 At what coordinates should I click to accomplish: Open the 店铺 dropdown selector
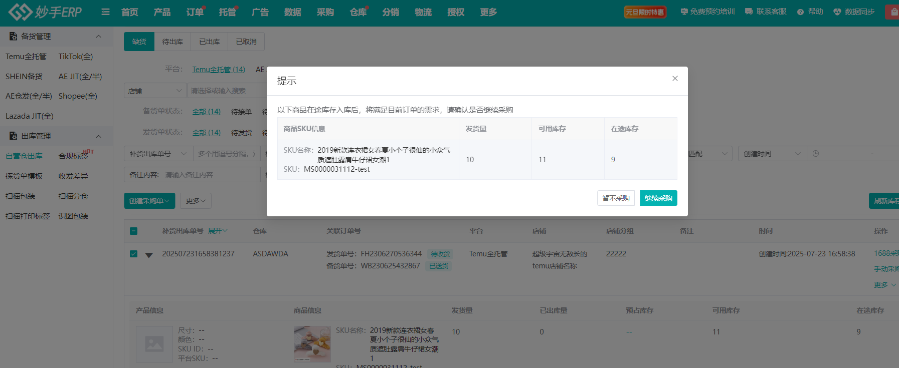(155, 91)
